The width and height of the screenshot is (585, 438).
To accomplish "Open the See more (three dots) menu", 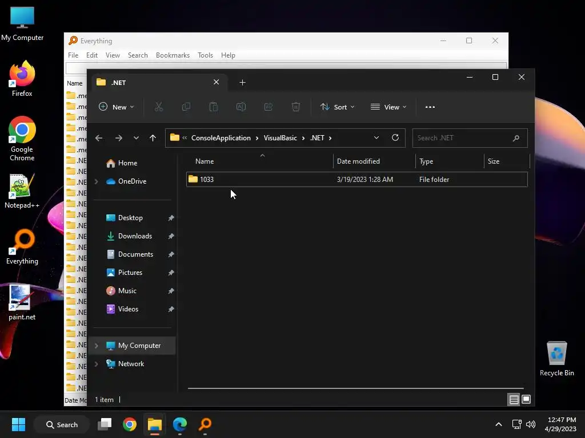I will click(x=430, y=107).
